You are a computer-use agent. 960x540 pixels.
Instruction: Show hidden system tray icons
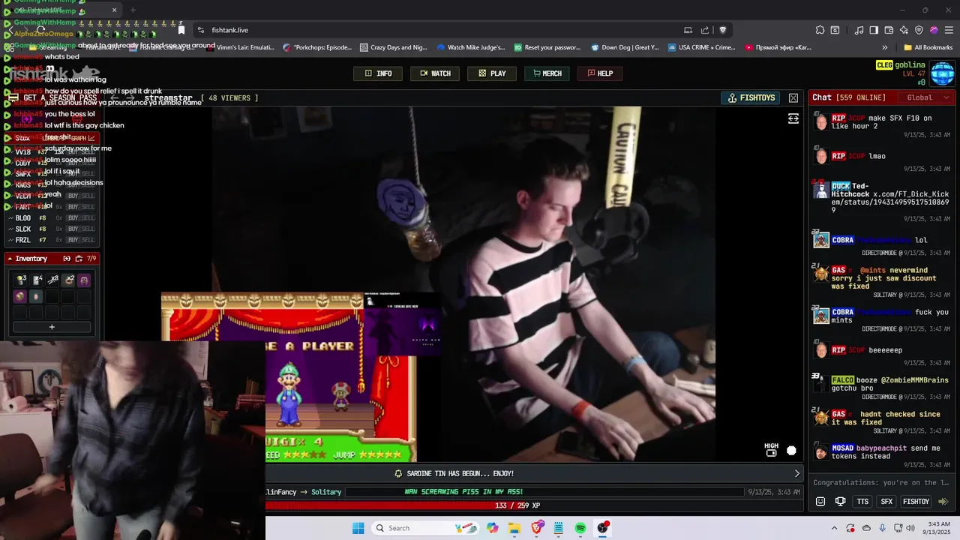pos(834,528)
